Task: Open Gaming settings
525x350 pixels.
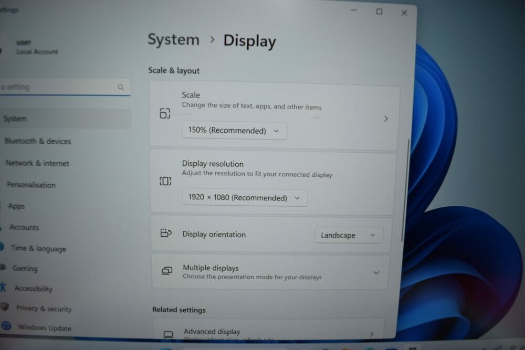Action: coord(25,268)
